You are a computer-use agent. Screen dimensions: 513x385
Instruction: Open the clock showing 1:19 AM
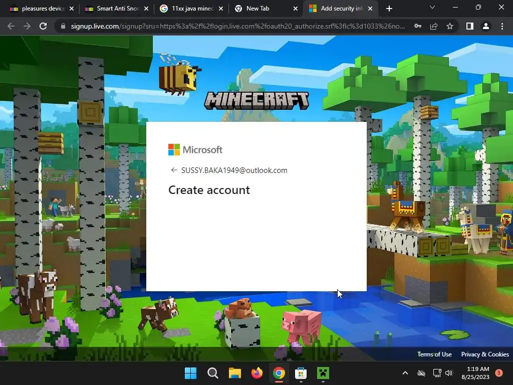[x=475, y=373]
